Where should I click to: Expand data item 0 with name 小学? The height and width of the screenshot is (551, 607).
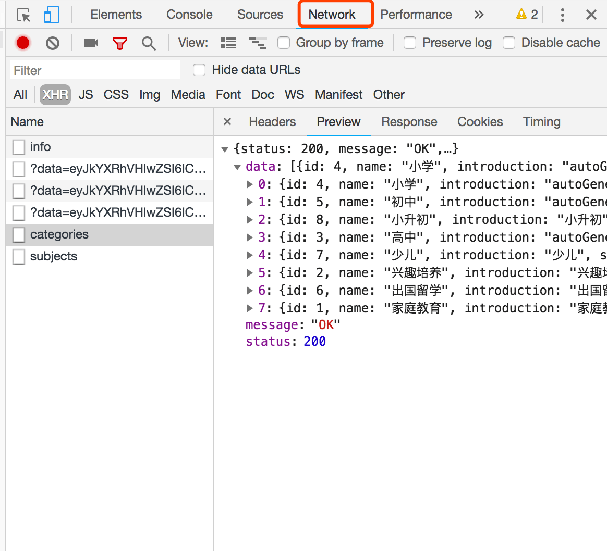pyautogui.click(x=250, y=184)
